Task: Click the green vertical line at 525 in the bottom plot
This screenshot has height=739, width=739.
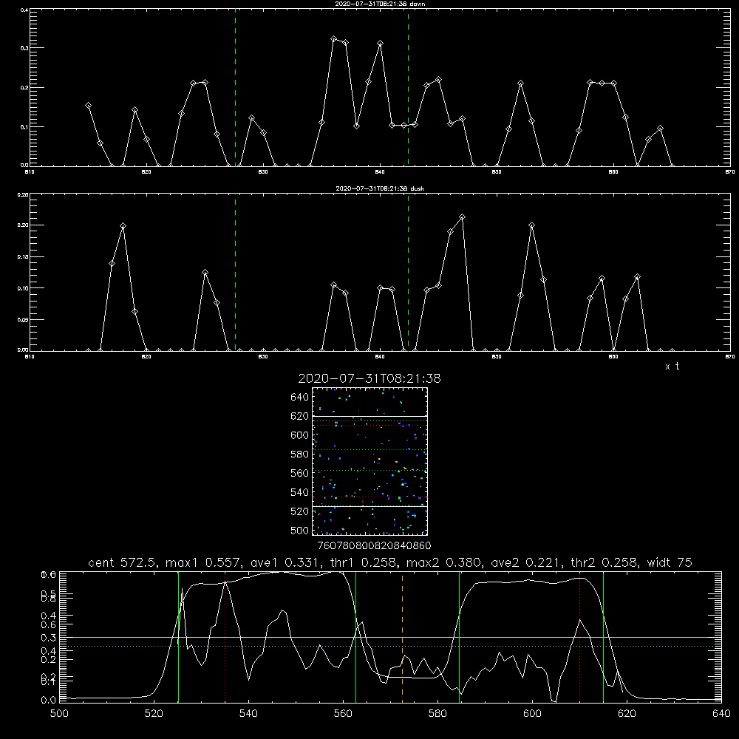Action: 178,636
